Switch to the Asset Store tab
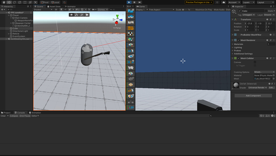Screen dimensions: 276x156 (x=54, y=6)
